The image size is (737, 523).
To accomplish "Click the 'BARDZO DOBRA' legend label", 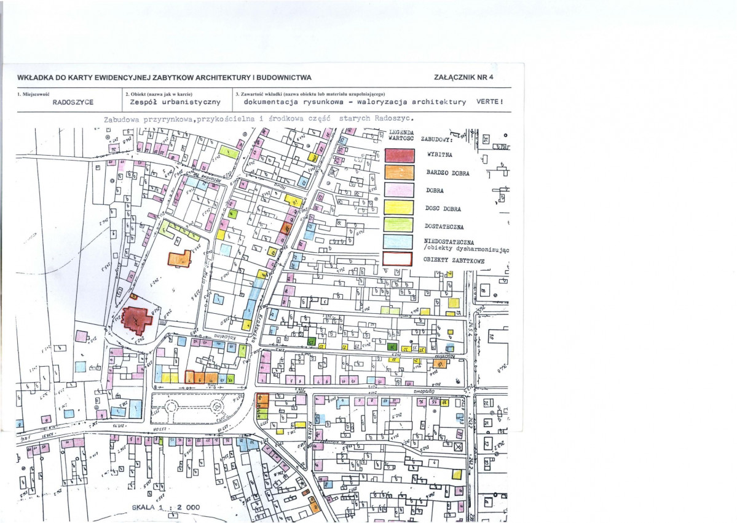I will tap(448, 173).
